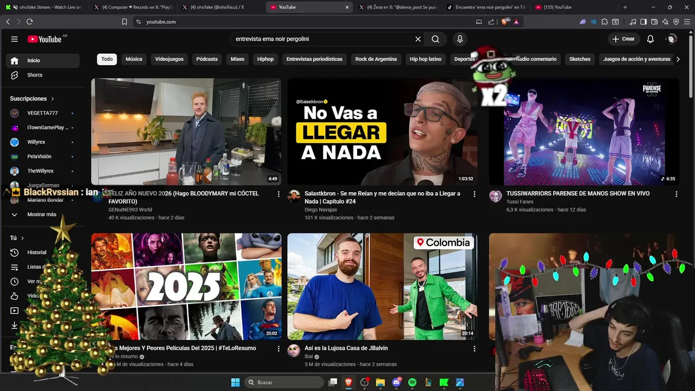Open options for Peliculas del 2025 video
The width and height of the screenshot is (695, 391).
coord(279,349)
